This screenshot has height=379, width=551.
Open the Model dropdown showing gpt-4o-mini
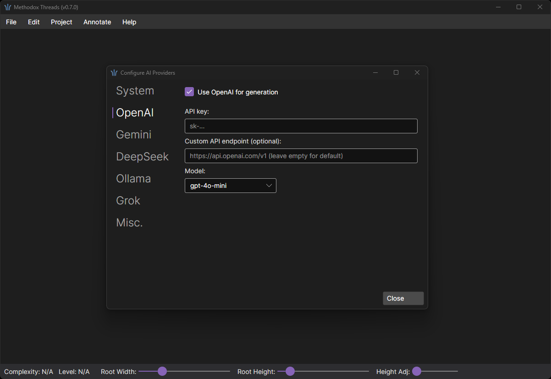click(x=231, y=186)
